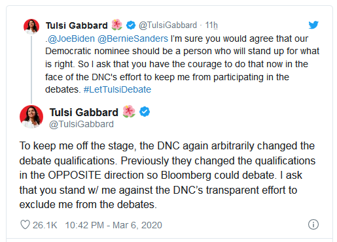The image size is (337, 242).
Task: Click the @TulsiGabbard handle under the main name
Action: (x=81, y=124)
